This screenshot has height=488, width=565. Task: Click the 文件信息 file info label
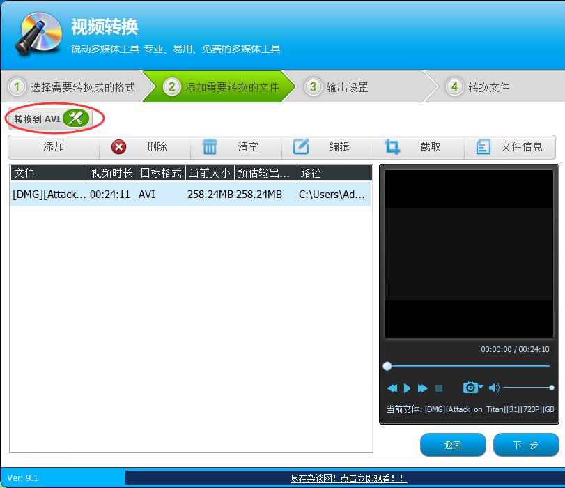(522, 147)
